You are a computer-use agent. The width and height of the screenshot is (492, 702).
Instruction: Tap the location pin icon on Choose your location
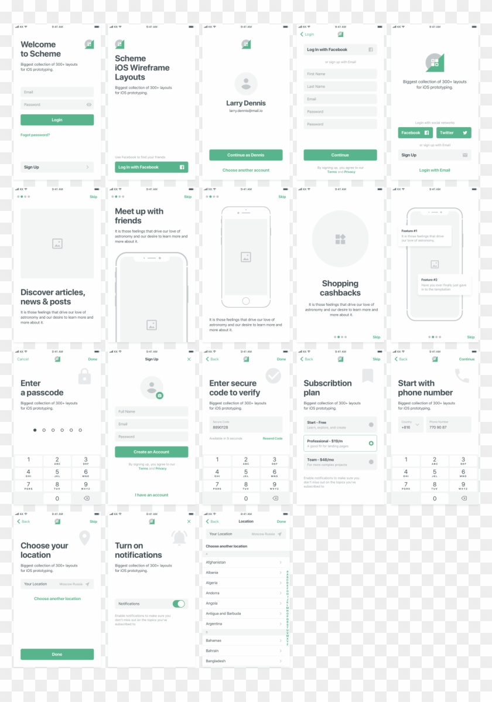pos(86,537)
